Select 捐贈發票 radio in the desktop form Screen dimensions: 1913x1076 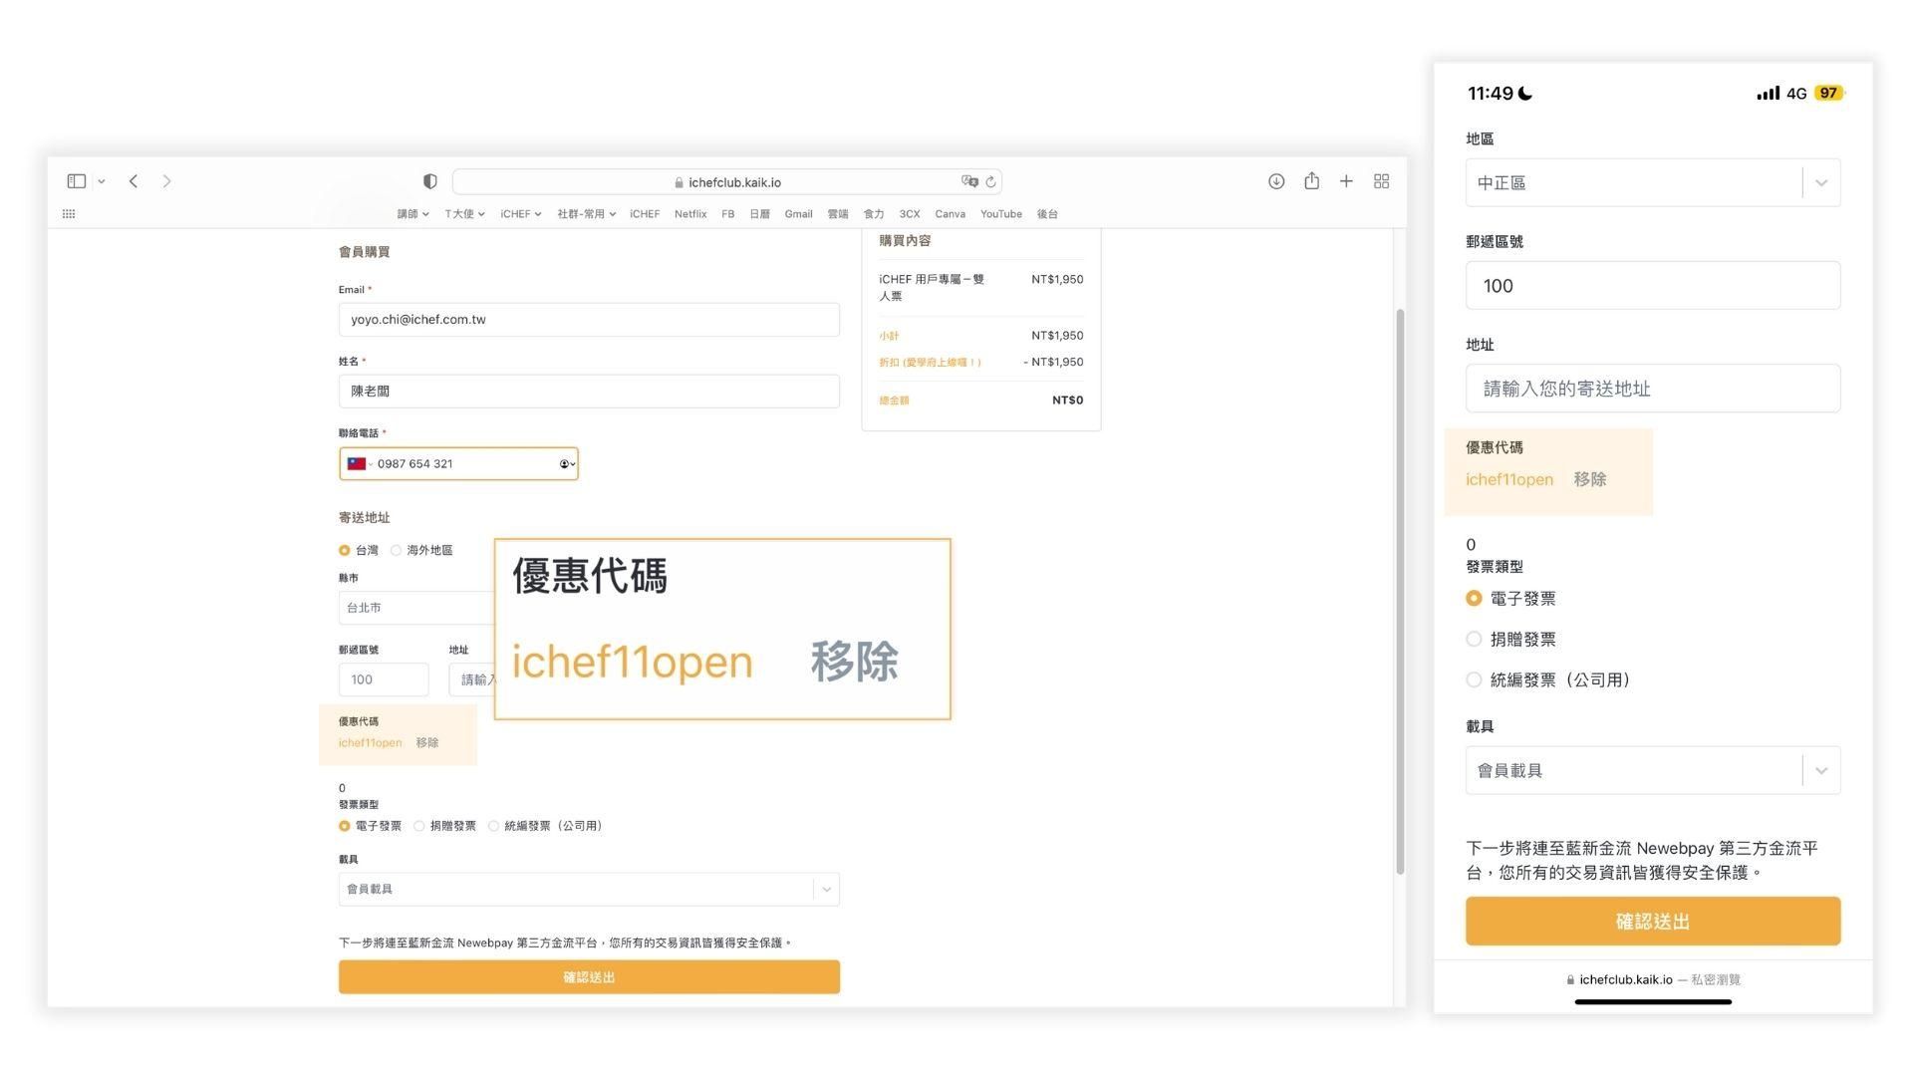[x=419, y=826]
